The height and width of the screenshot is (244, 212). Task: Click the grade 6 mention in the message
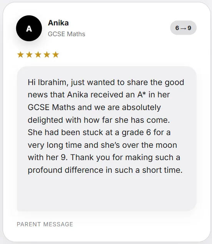(136, 132)
